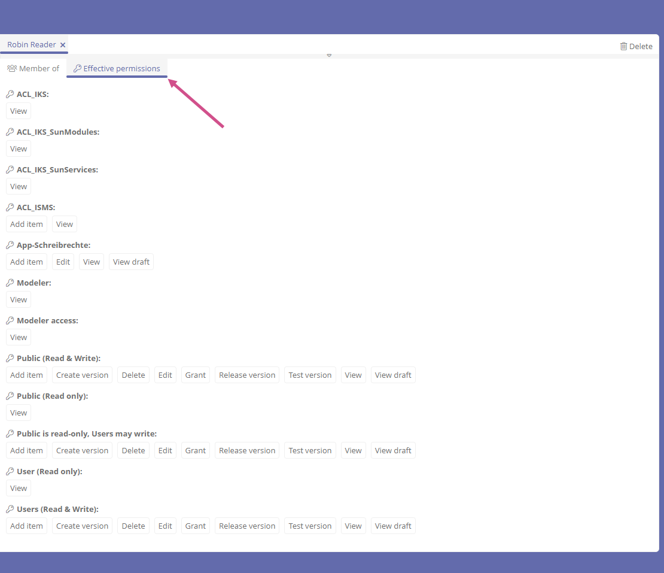Click the View permission under ACL_IKS_SunModules
Image resolution: width=664 pixels, height=573 pixels.
coord(19,148)
